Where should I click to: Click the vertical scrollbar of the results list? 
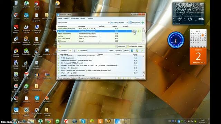[x=144, y=35]
